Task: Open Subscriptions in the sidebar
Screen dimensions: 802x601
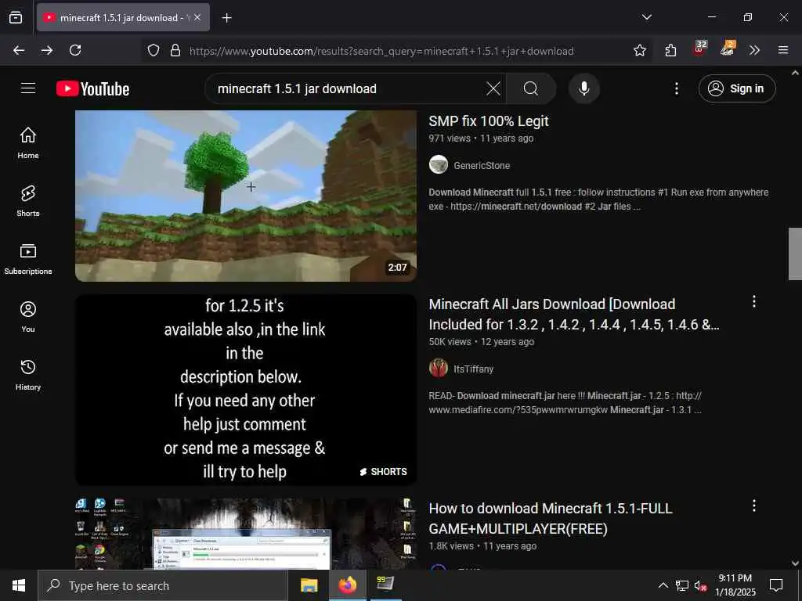Action: pos(28,259)
